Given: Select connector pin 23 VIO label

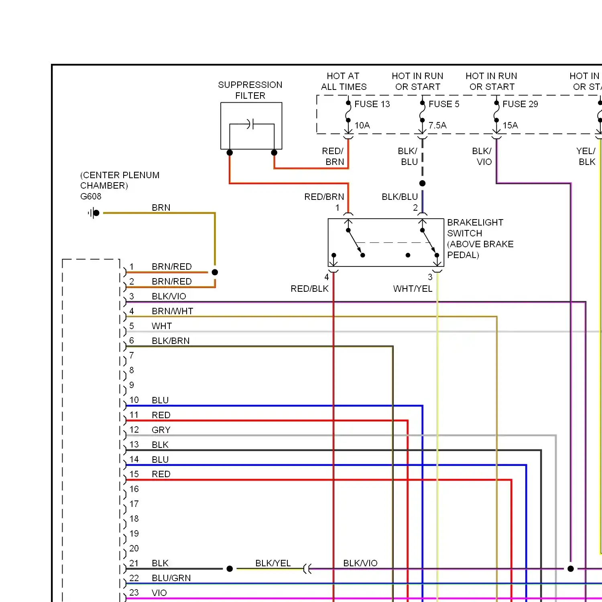Looking at the screenshot, I should [x=159, y=593].
